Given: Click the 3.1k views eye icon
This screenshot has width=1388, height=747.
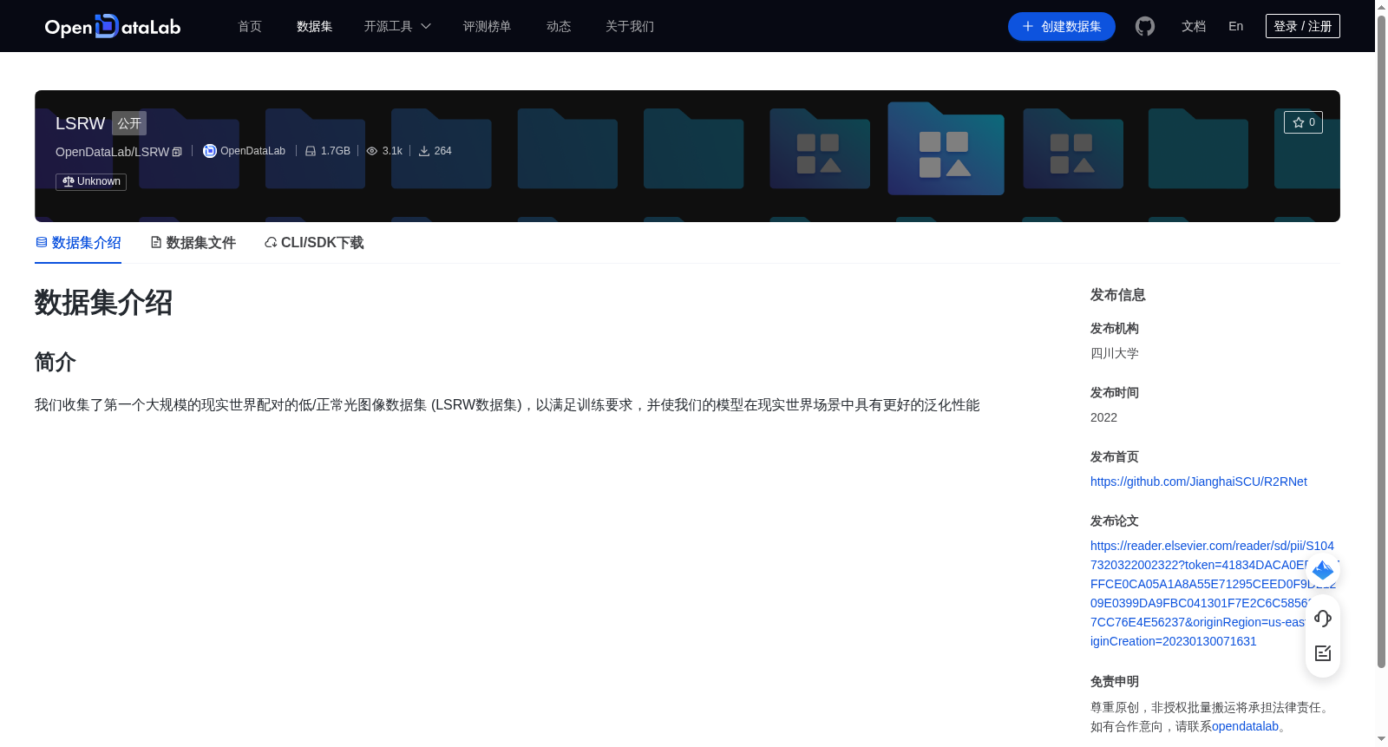Looking at the screenshot, I should point(372,151).
